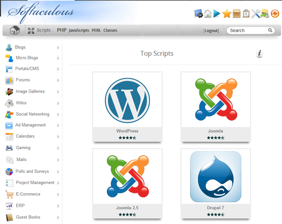282x224 pixels.
Task: Click the Scripts puzzle icon in navigation bar
Action: 31,31
